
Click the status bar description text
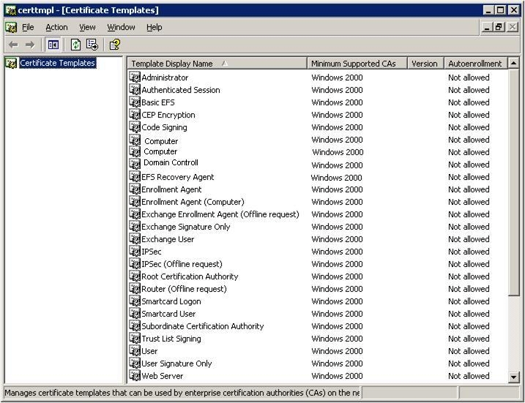pyautogui.click(x=182, y=393)
